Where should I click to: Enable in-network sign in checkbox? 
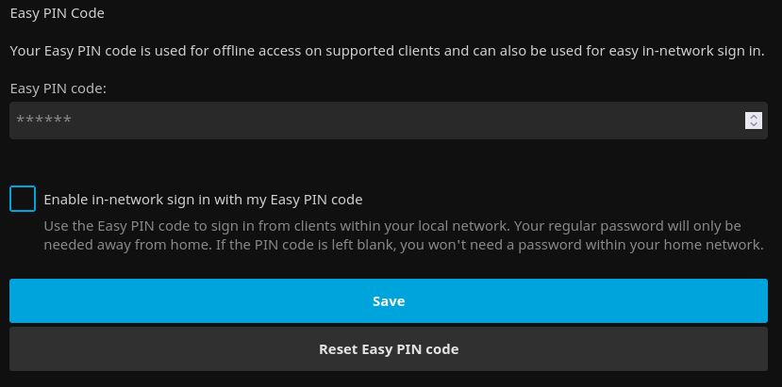tap(23, 199)
